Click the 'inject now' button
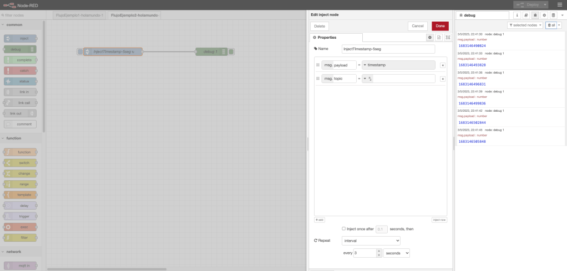 tap(439, 220)
